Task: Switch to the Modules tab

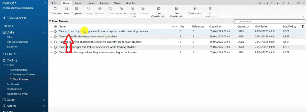Action: [x=130, y=3]
